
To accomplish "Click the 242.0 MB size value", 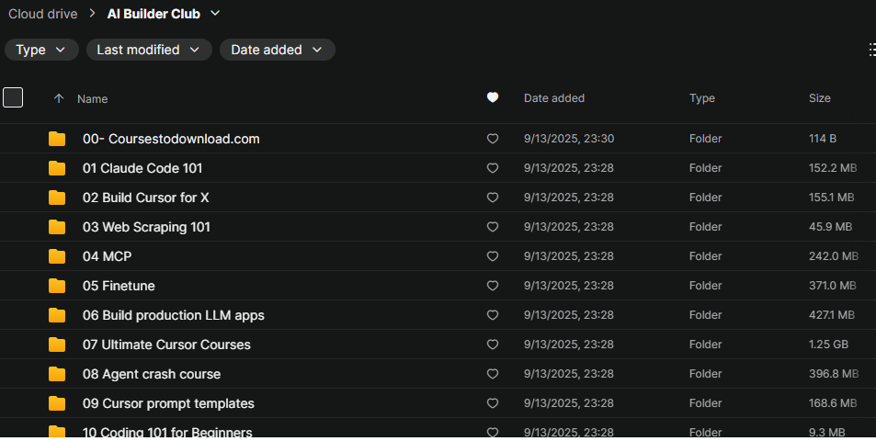I will tap(834, 256).
